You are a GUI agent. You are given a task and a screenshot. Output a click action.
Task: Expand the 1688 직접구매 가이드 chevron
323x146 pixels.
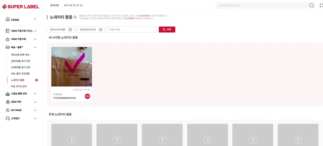coord(35,31)
